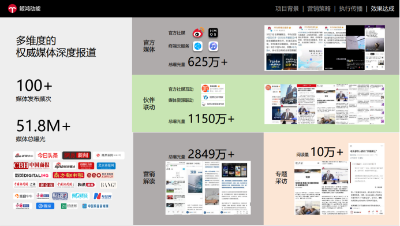This screenshot has width=400, height=226.
Task: Click the 官方社媒互动 label
Action: (x=181, y=89)
